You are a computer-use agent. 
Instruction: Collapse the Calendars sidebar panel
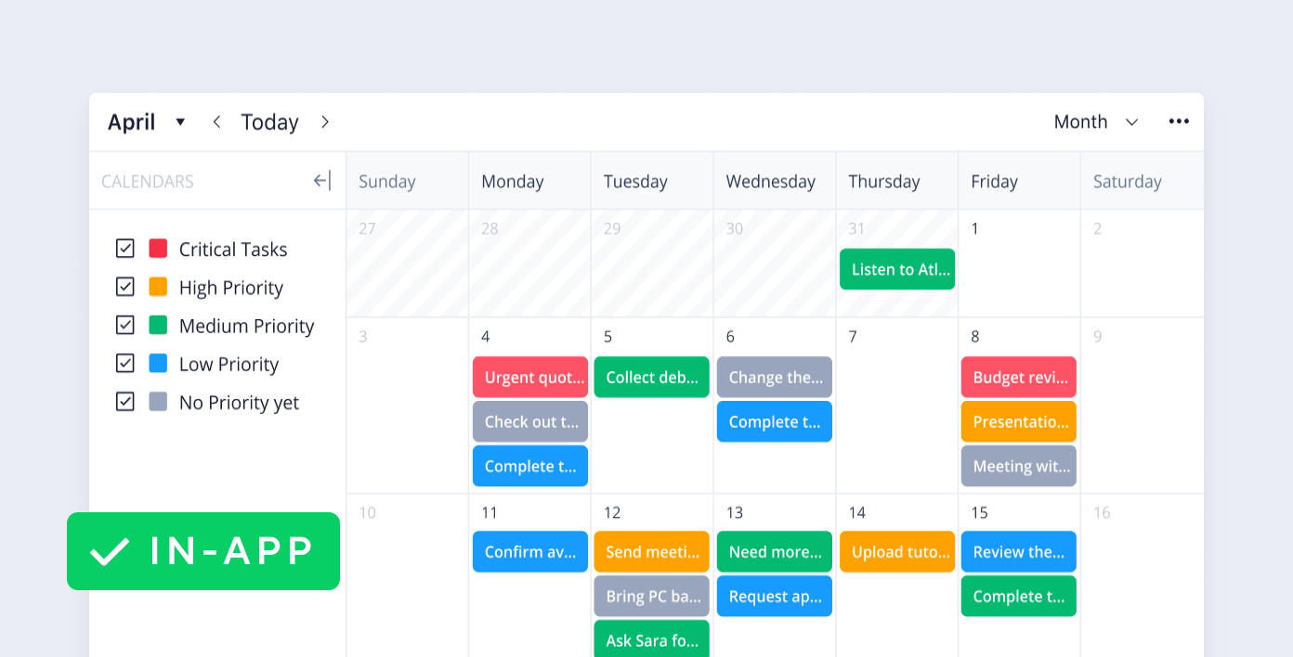[x=324, y=180]
